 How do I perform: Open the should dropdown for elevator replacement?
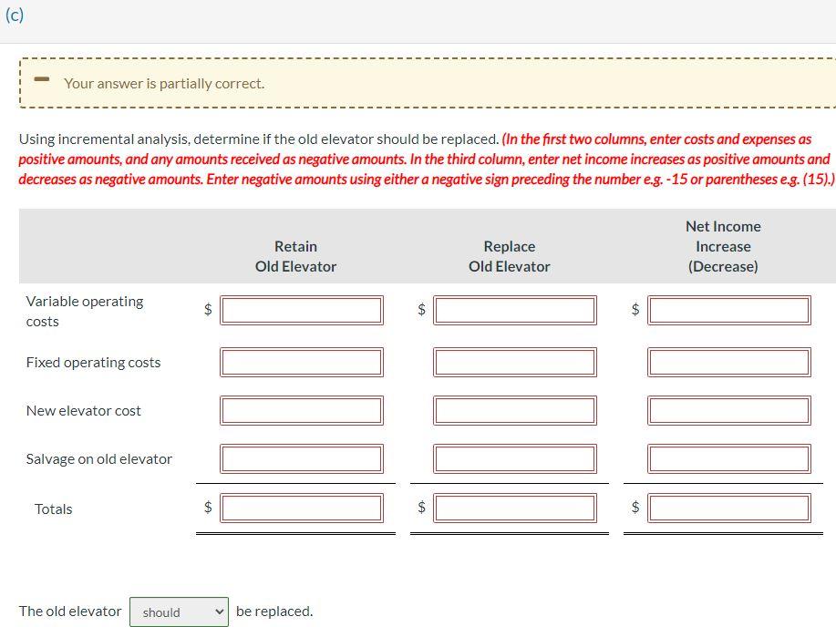point(179,612)
